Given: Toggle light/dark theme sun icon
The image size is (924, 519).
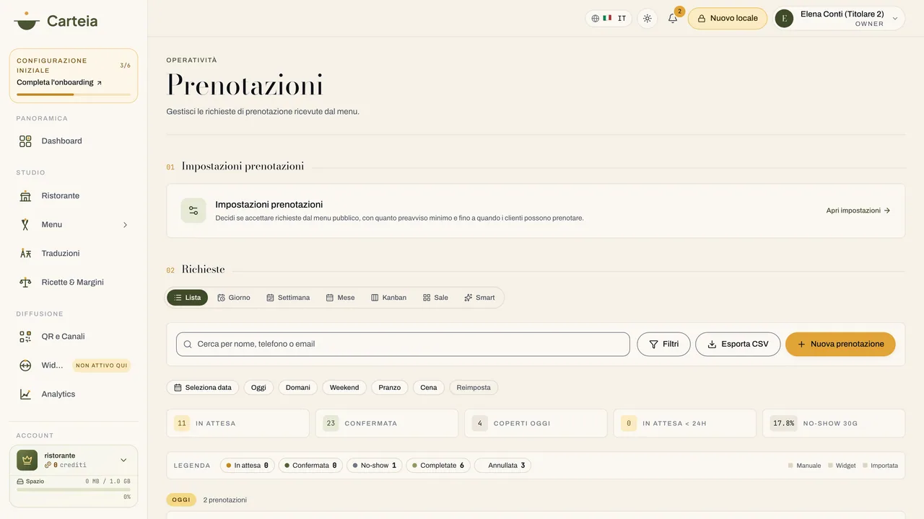Looking at the screenshot, I should [x=648, y=19].
